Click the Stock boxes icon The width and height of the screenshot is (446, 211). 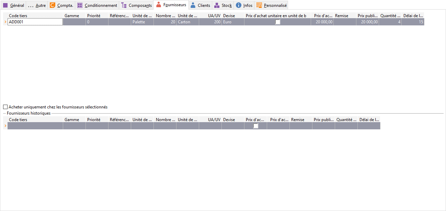coord(217,5)
